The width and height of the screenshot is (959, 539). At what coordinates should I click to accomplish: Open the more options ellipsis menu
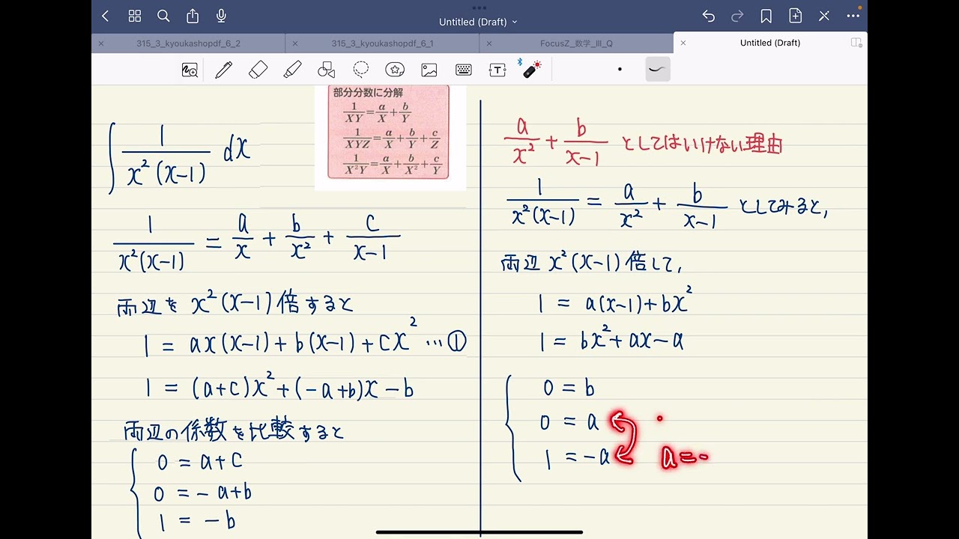click(x=853, y=16)
